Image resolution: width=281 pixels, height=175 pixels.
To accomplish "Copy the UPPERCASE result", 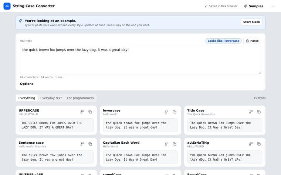I will tap(90, 112).
